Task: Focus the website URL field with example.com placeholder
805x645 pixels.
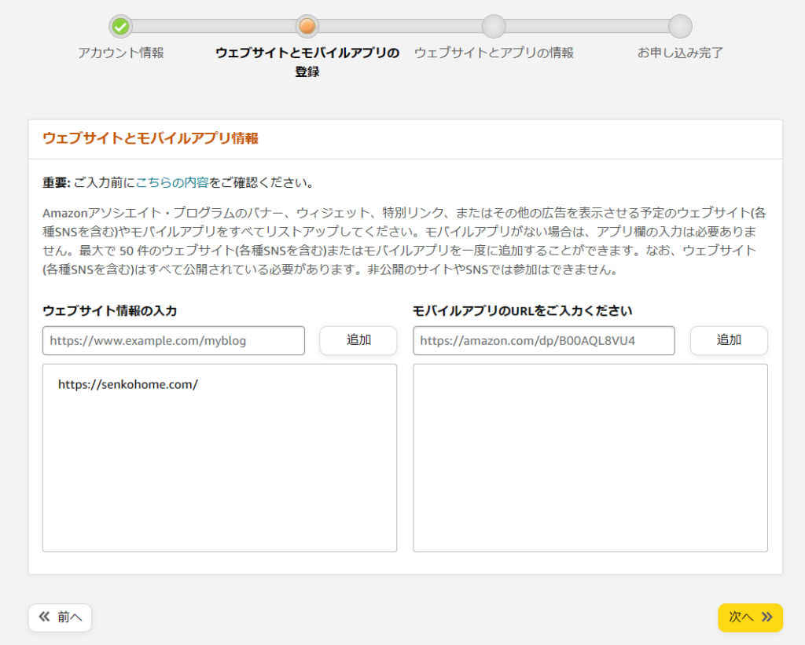Action: tap(174, 341)
